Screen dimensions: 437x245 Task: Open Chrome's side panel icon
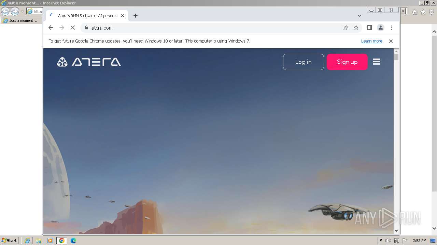click(x=369, y=28)
